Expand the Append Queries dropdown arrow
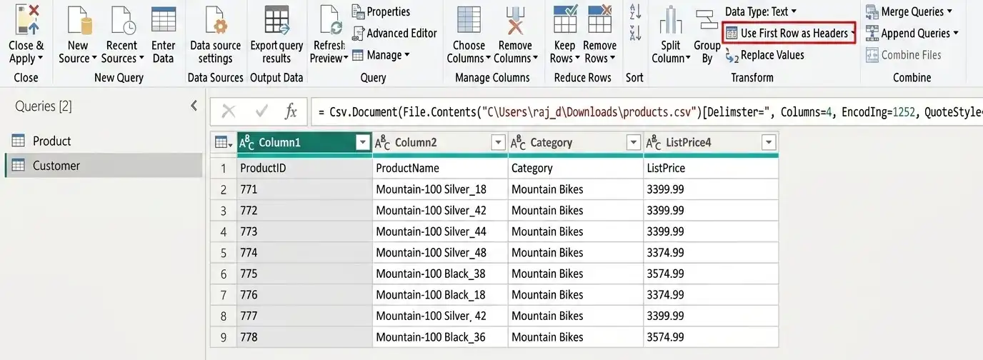The image size is (983, 360). point(955,33)
